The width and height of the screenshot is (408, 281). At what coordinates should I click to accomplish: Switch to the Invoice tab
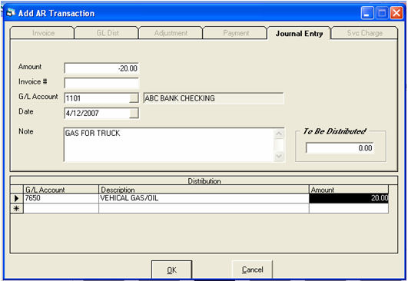tap(43, 33)
